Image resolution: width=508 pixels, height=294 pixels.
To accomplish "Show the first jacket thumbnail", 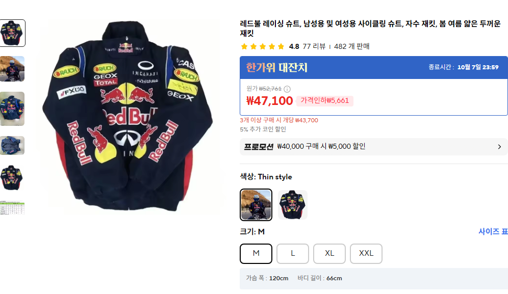I will [12, 33].
